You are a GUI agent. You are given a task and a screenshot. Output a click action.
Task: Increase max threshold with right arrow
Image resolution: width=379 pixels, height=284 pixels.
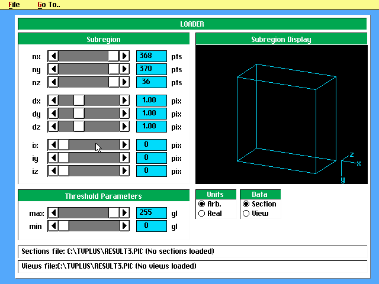coord(124,213)
